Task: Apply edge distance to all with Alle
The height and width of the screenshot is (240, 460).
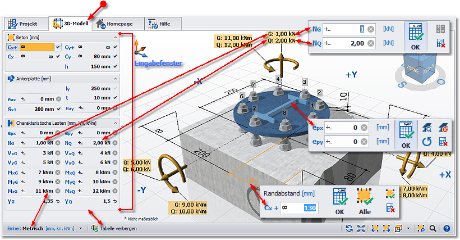Action: 365,202
